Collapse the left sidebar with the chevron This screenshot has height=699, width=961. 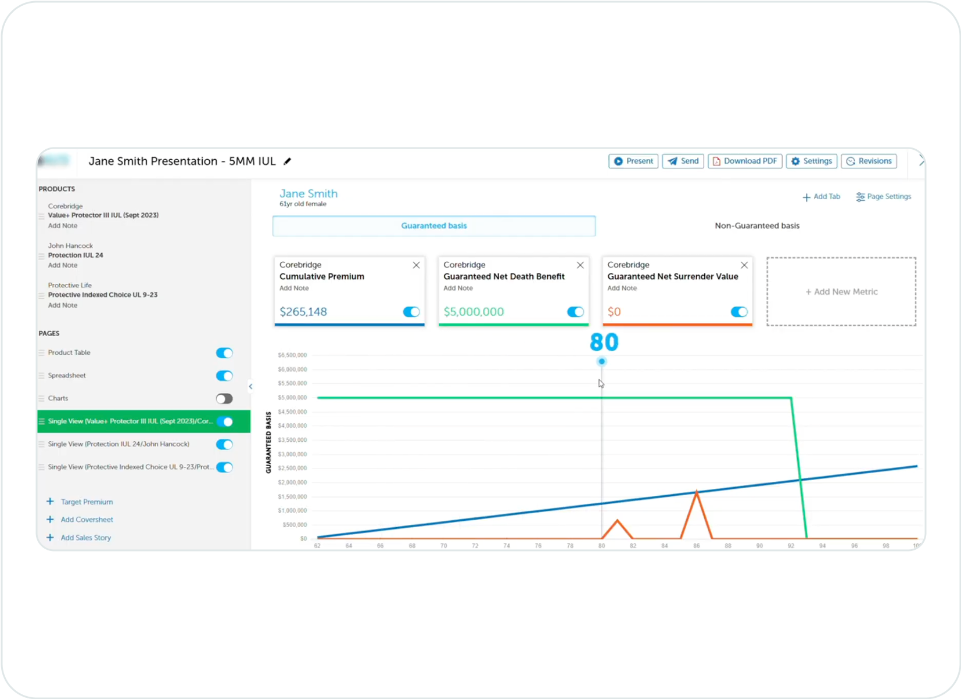point(250,386)
